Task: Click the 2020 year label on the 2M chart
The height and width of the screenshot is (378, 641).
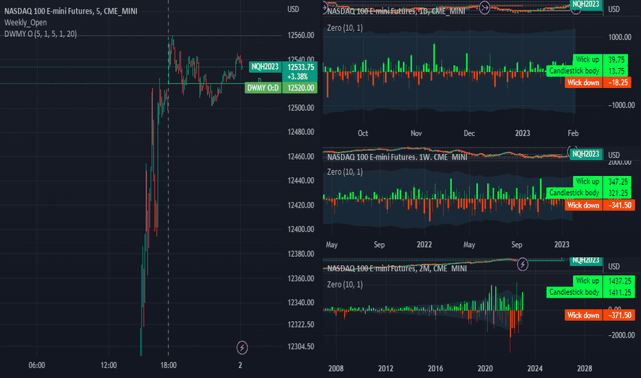Action: tap(486, 368)
